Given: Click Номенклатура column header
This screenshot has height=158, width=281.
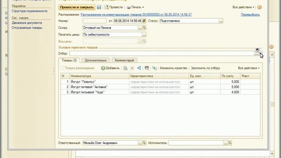Looking at the screenshot, I should pos(99,76).
